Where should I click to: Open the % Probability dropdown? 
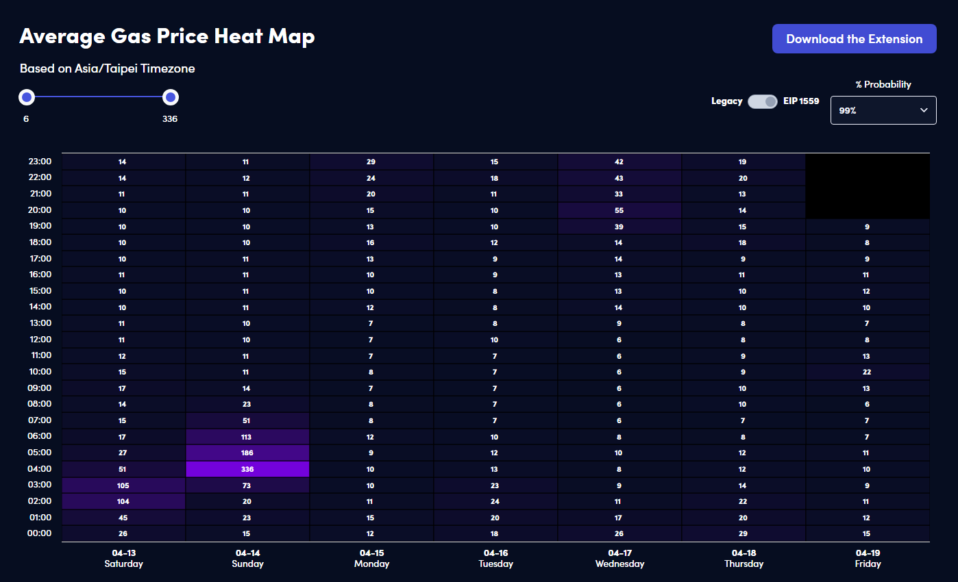(883, 110)
